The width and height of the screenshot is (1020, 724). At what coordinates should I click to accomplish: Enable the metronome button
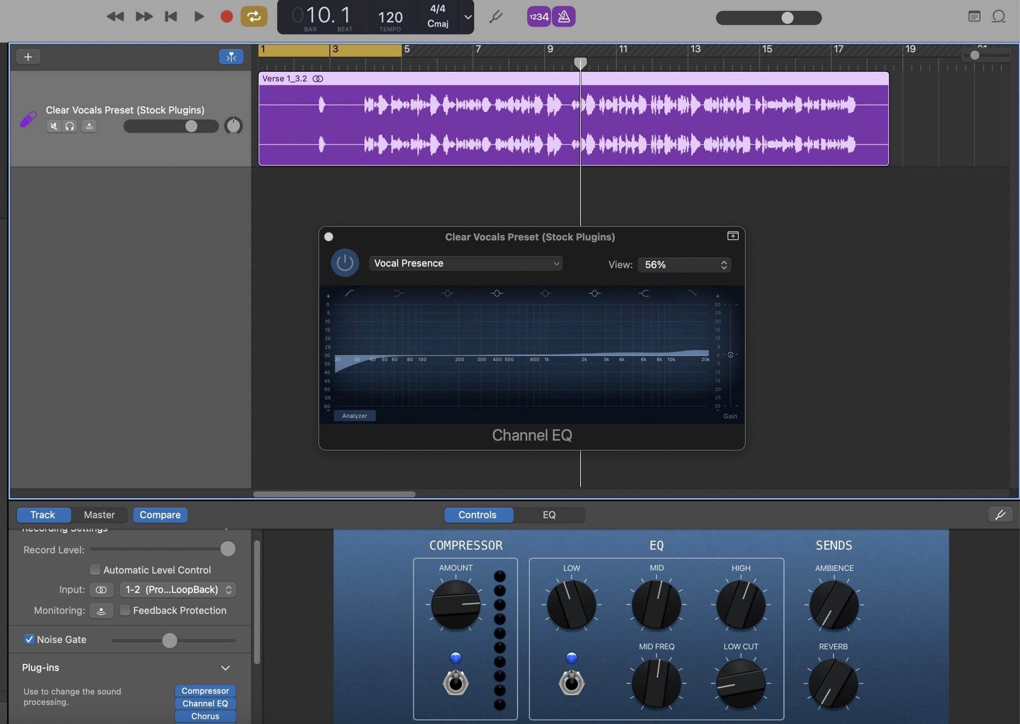pos(564,17)
